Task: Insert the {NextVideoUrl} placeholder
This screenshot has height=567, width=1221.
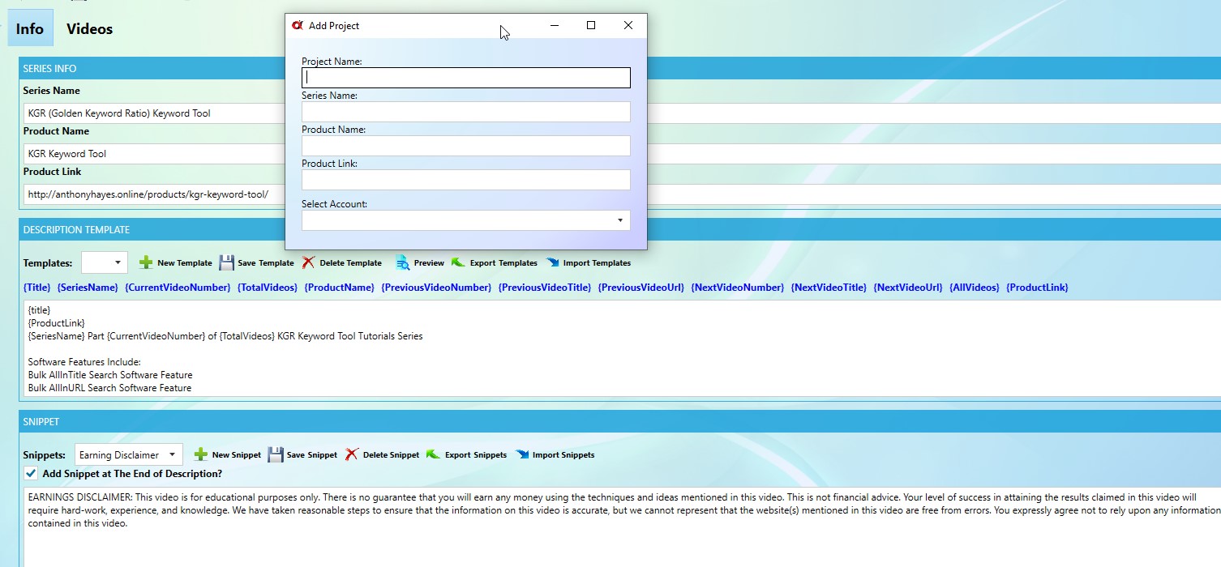Action: point(908,288)
